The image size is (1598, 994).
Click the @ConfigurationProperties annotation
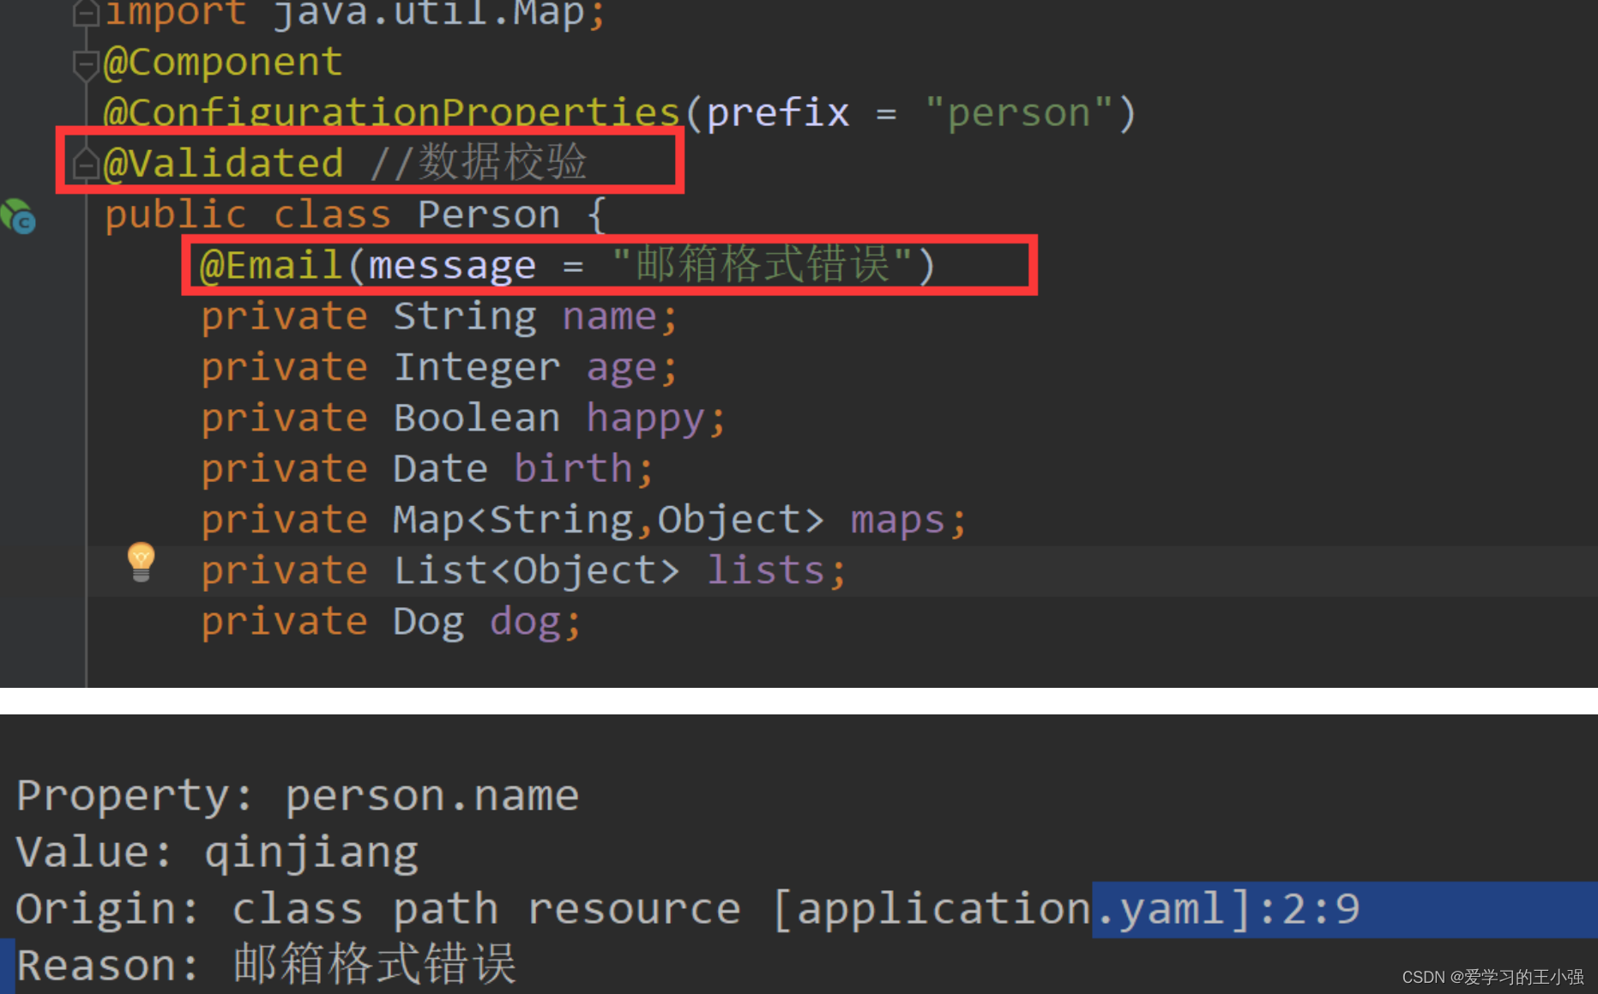point(392,113)
